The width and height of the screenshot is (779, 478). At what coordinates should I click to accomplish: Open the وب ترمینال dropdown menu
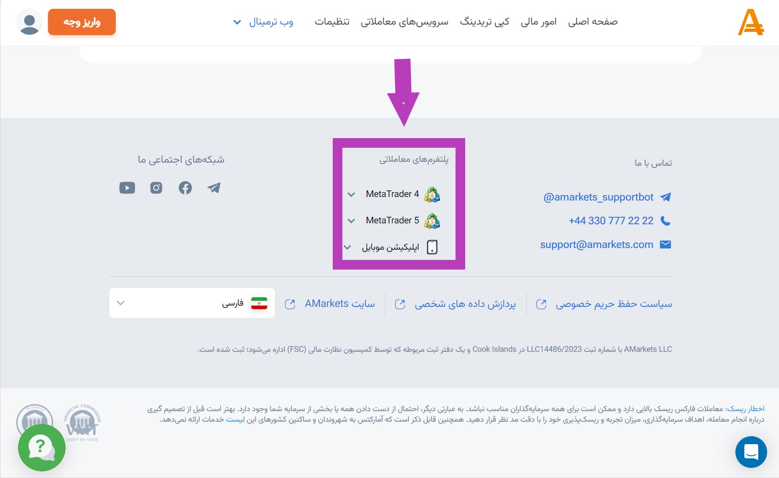point(263,22)
